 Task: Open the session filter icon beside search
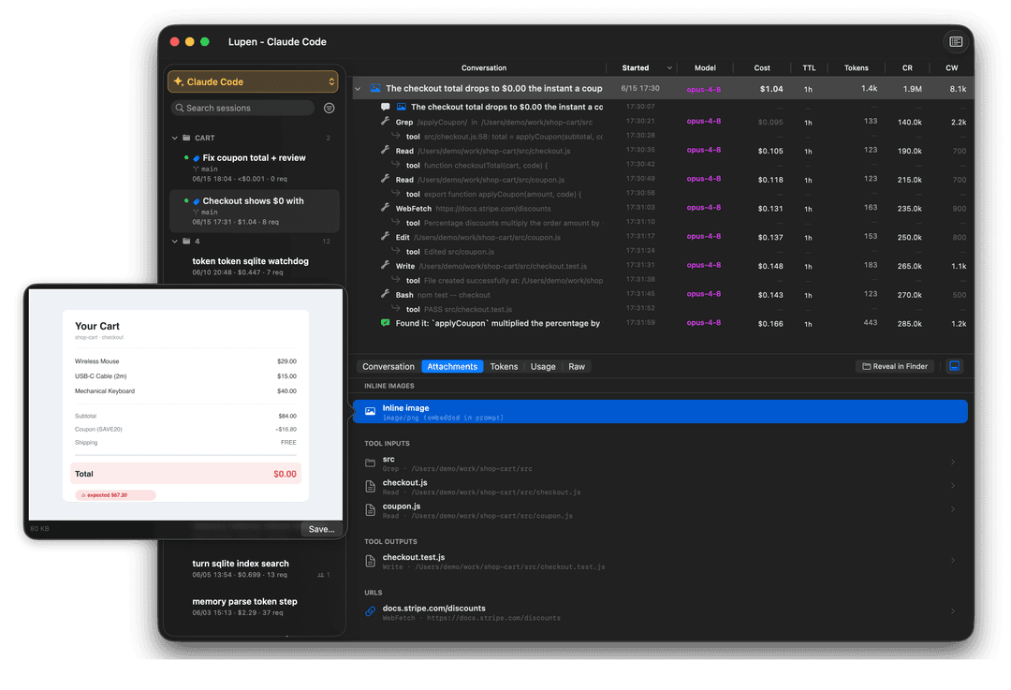(329, 109)
